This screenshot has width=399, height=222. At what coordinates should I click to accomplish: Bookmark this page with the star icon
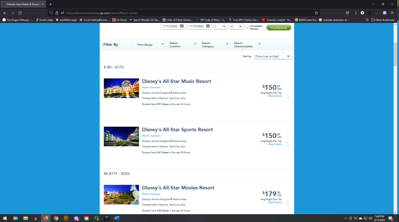coord(316,13)
